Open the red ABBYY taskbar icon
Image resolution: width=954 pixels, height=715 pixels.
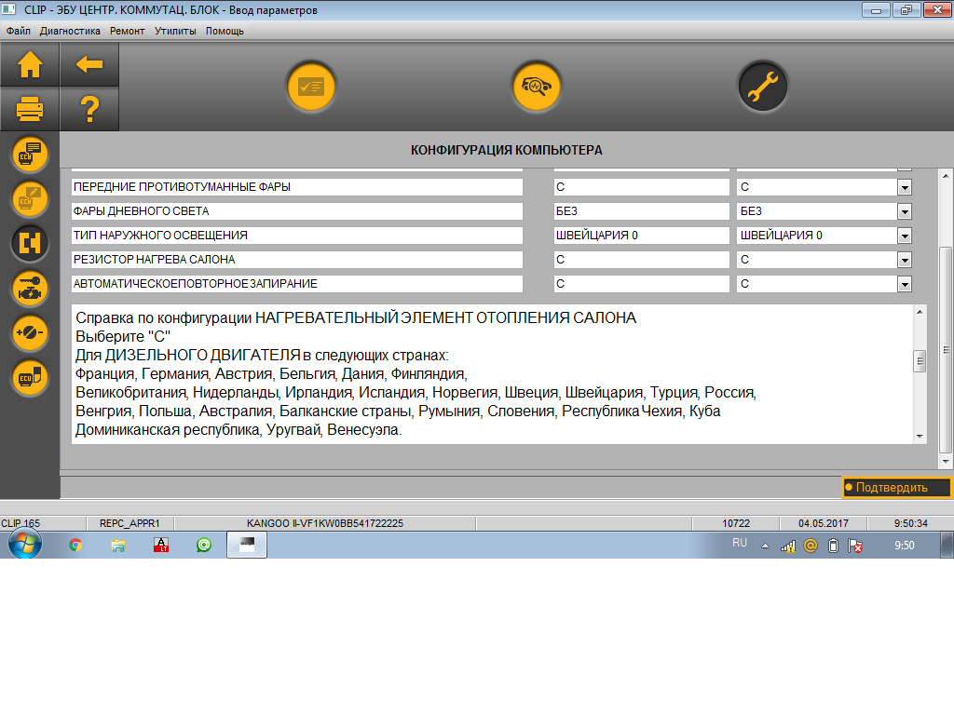161,545
